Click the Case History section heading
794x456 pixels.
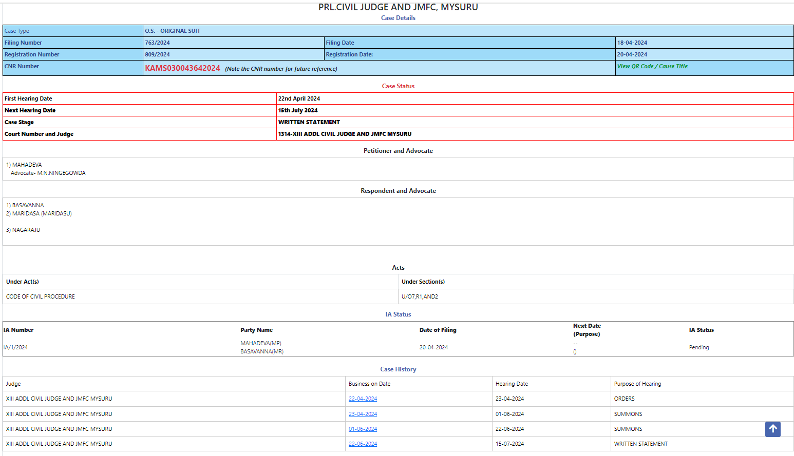398,369
